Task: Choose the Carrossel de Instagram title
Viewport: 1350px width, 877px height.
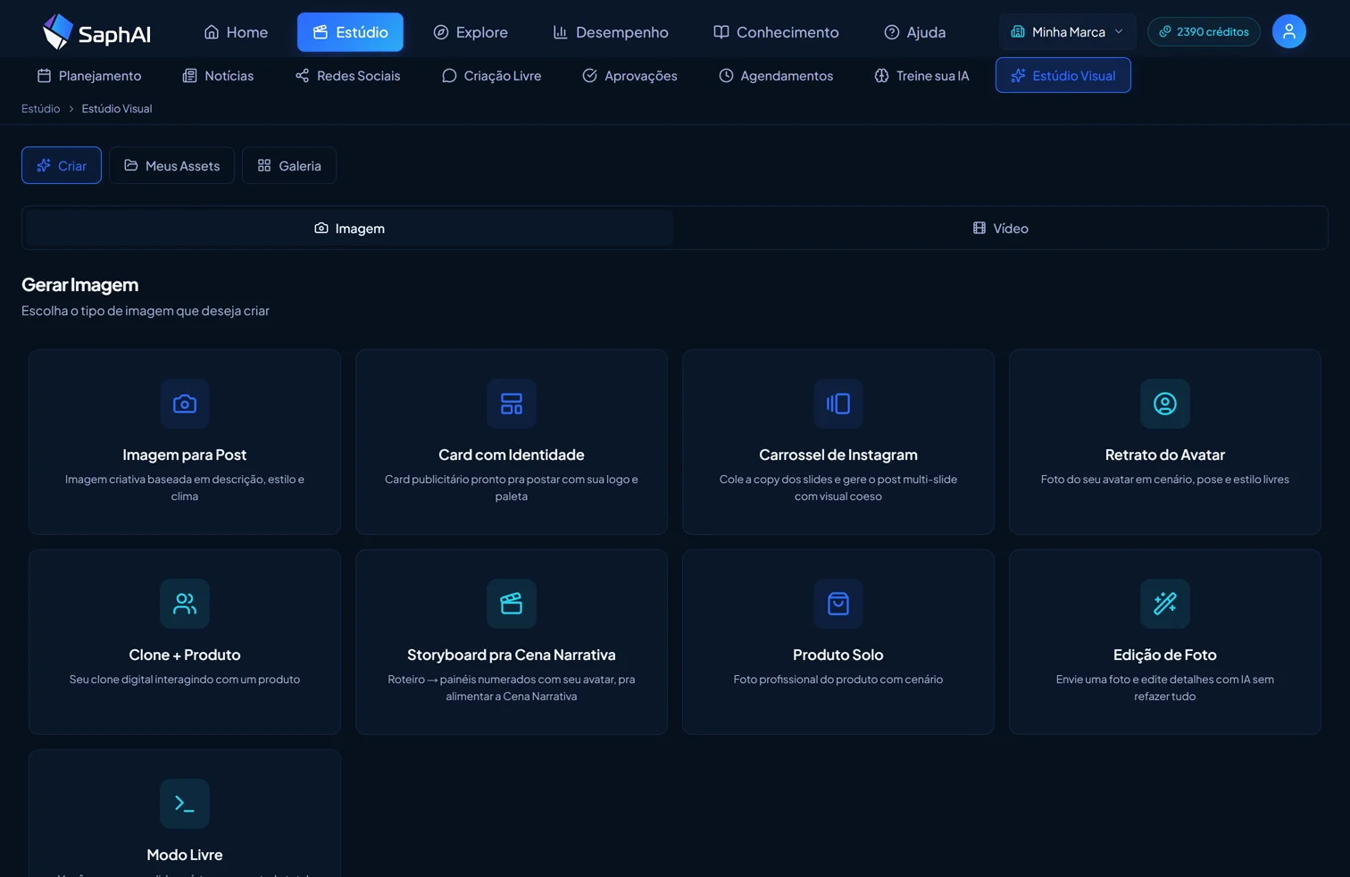Action: pyautogui.click(x=838, y=455)
